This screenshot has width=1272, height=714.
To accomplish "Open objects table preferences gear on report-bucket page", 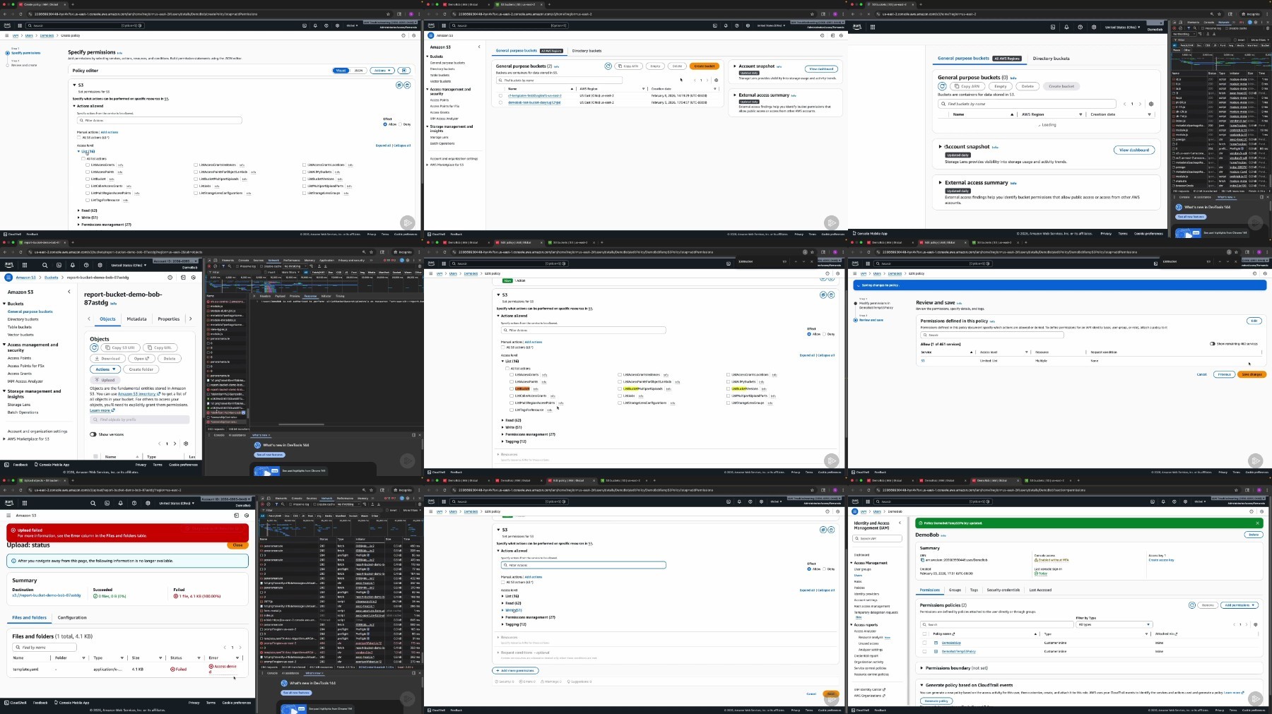I will point(186,444).
